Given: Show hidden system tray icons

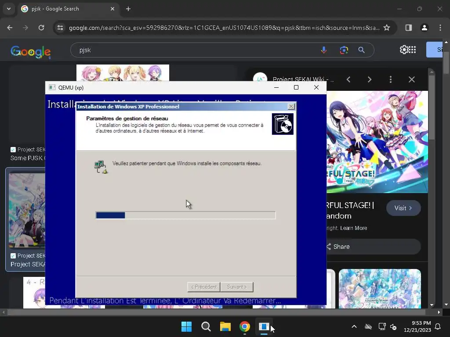Looking at the screenshot, I should (354, 326).
